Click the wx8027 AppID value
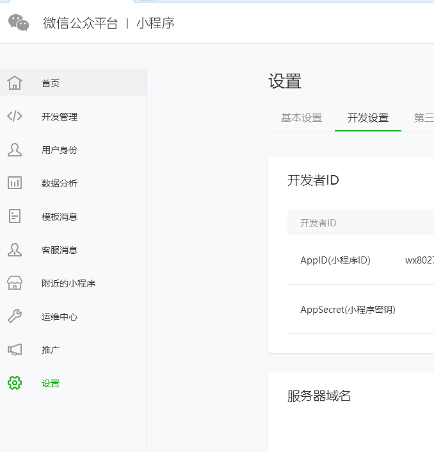This screenshot has height=452, width=434. (x=419, y=260)
